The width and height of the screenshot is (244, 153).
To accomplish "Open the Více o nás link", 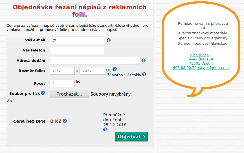I will tap(199, 55).
